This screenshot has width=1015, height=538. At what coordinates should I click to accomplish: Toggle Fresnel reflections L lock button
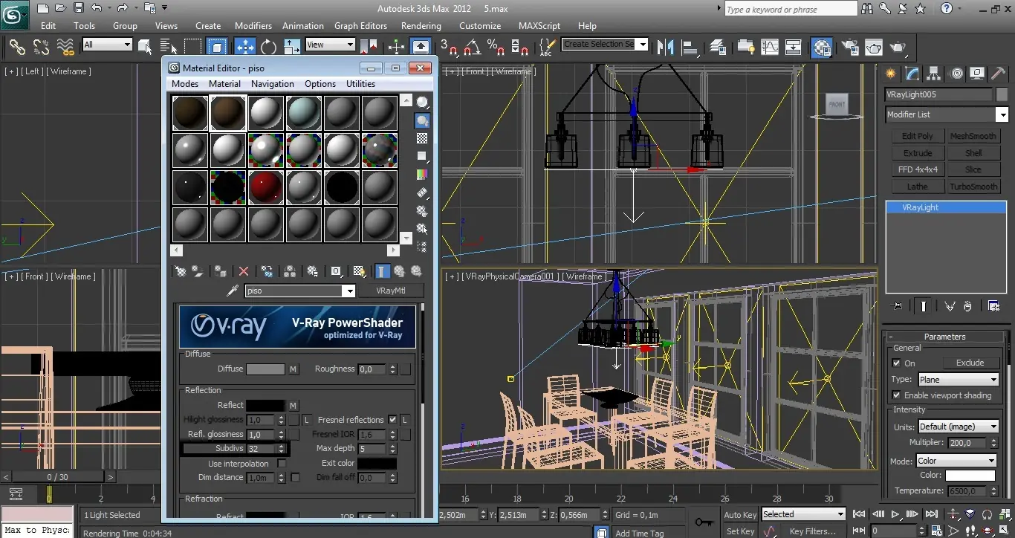click(405, 420)
